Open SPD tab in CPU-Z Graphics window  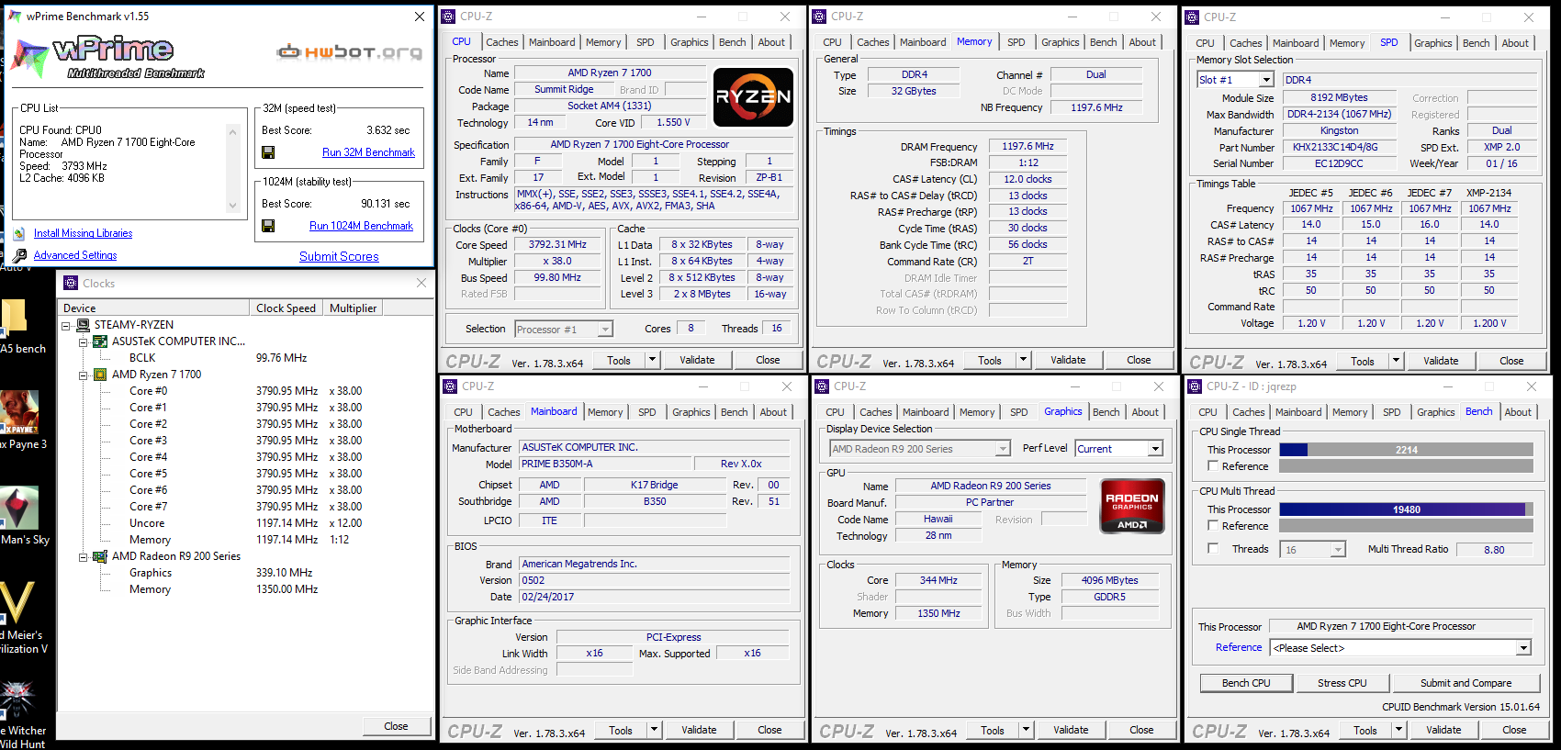click(1019, 412)
